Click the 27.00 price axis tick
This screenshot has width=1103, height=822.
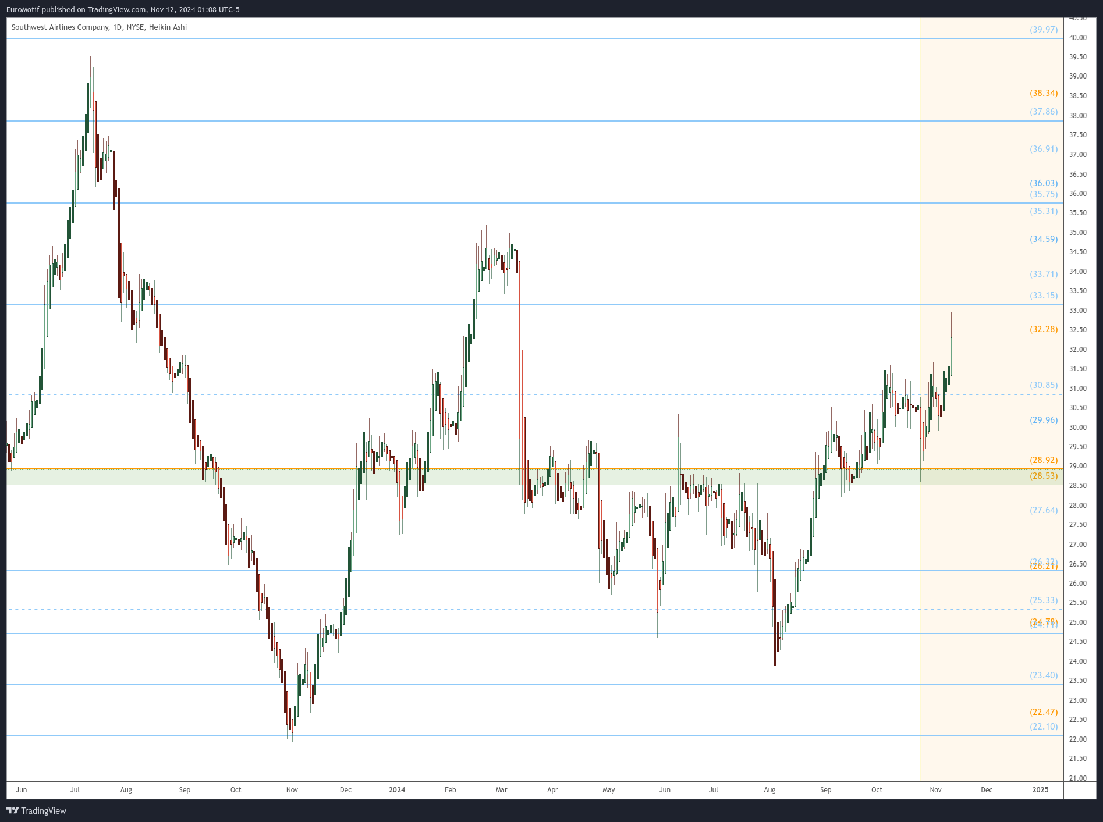point(1077,545)
